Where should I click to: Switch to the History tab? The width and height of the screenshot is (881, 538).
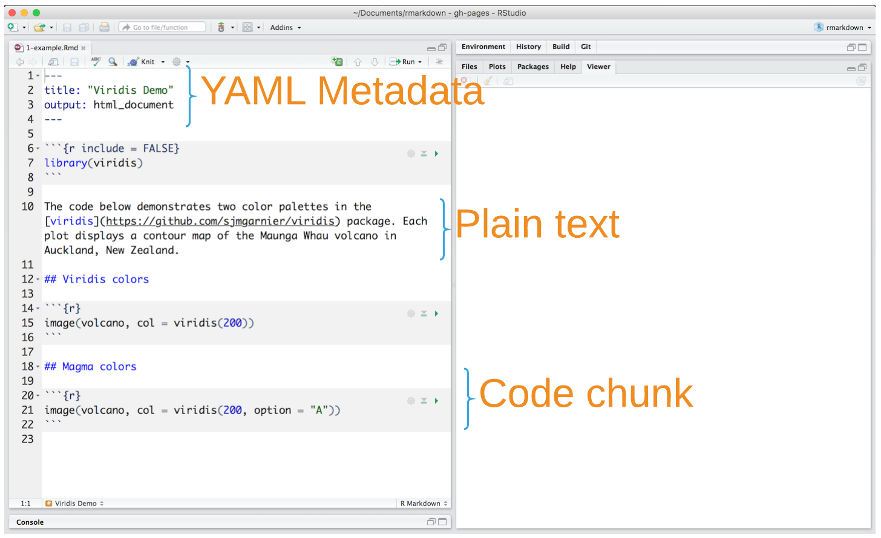[528, 47]
